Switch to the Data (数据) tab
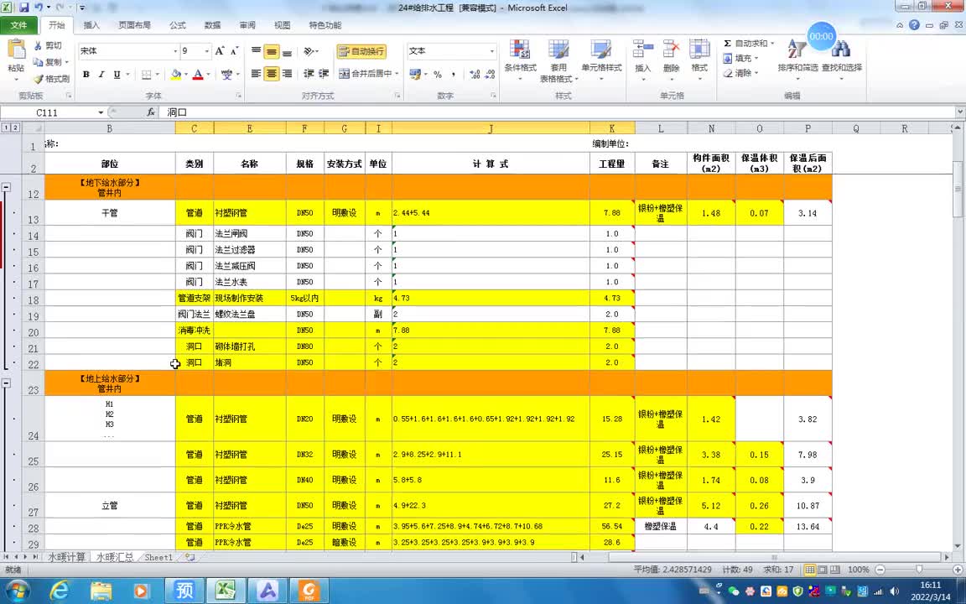 [x=212, y=25]
